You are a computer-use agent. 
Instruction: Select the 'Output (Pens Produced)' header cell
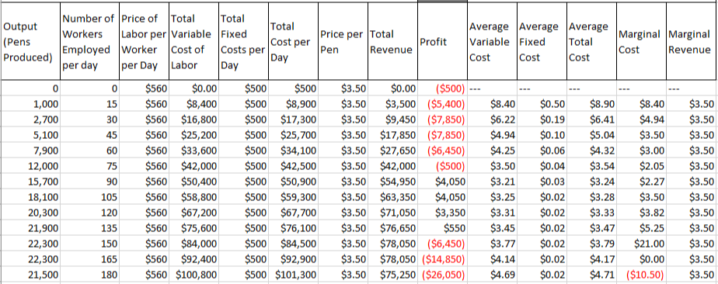pyautogui.click(x=30, y=41)
